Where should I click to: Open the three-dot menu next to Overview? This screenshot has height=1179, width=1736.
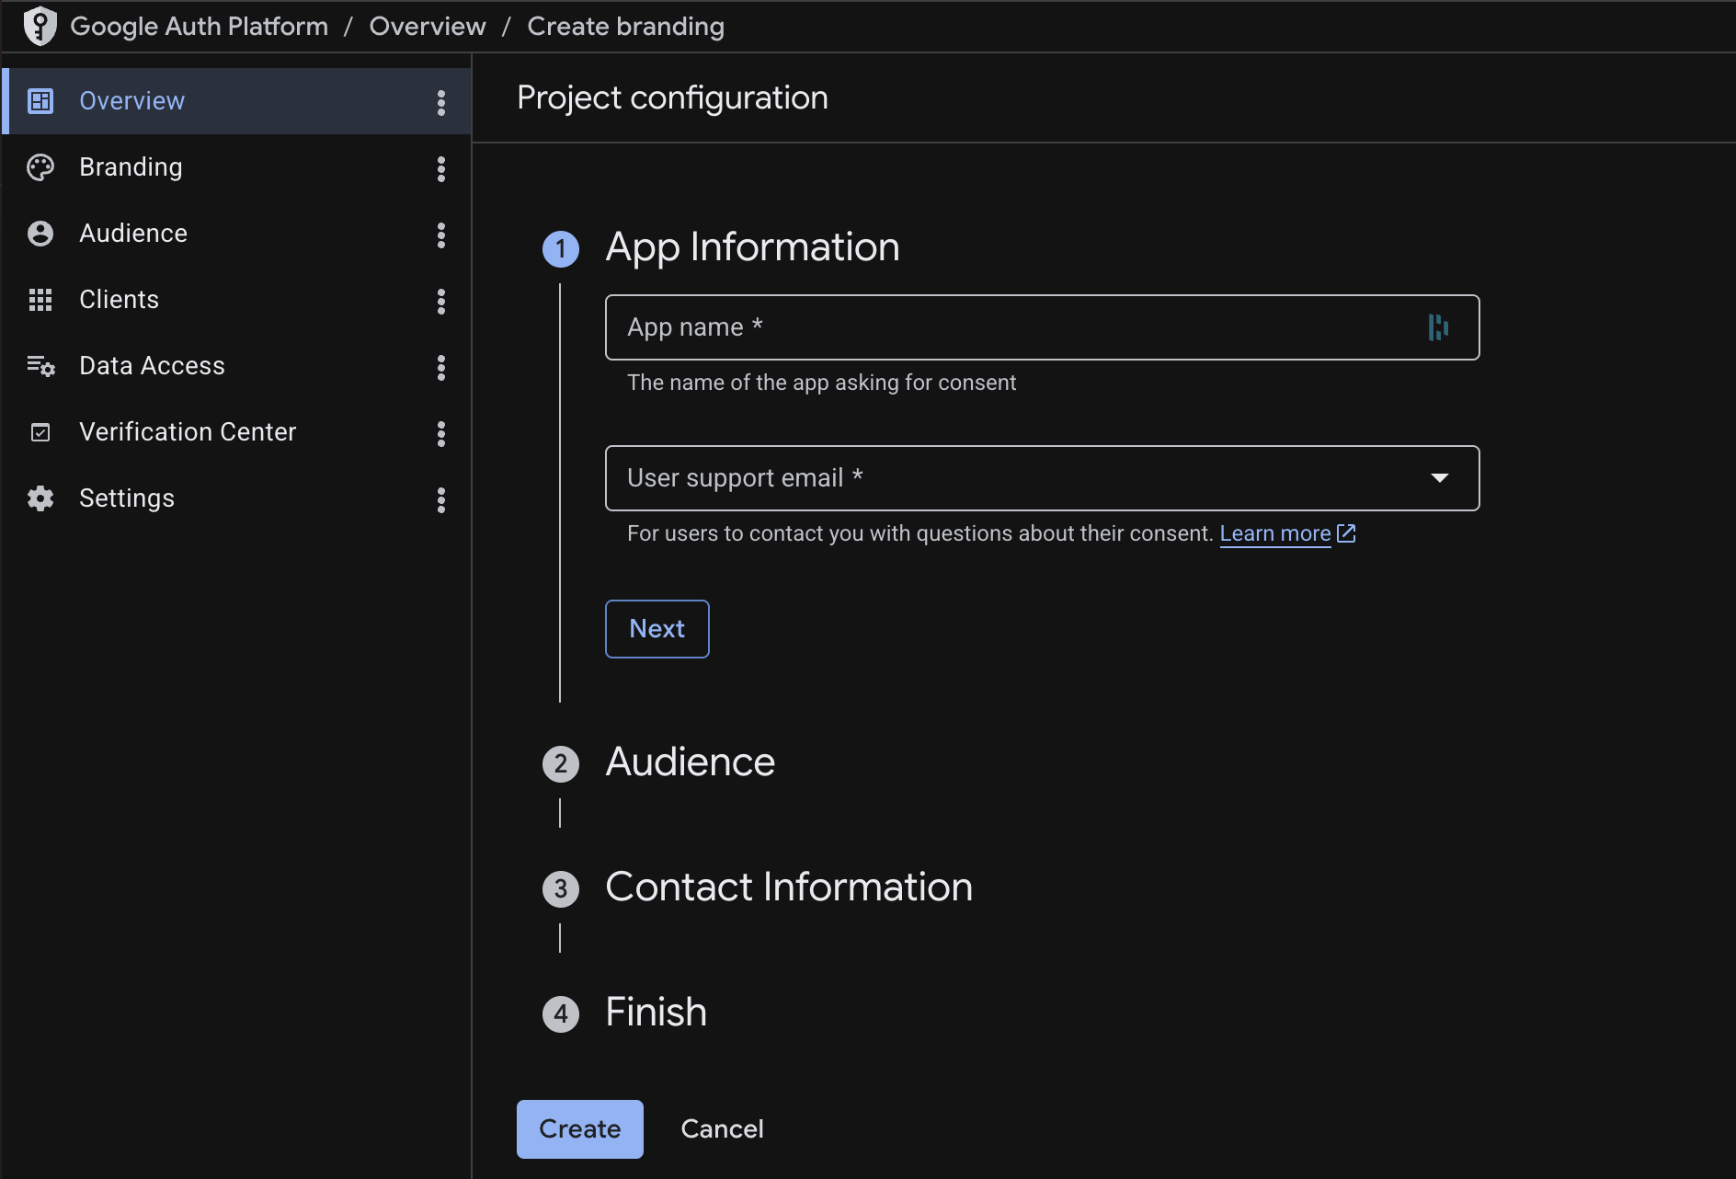click(441, 102)
